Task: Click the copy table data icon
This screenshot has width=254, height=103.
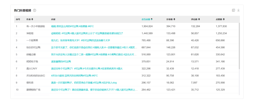Action: click(x=233, y=10)
